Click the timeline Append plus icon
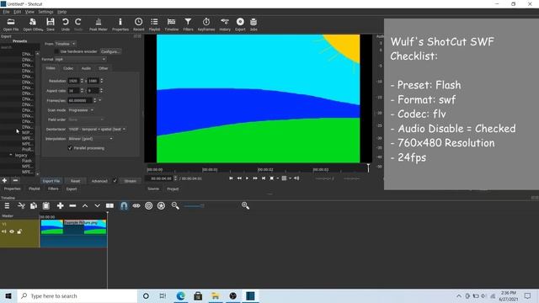 (60, 205)
